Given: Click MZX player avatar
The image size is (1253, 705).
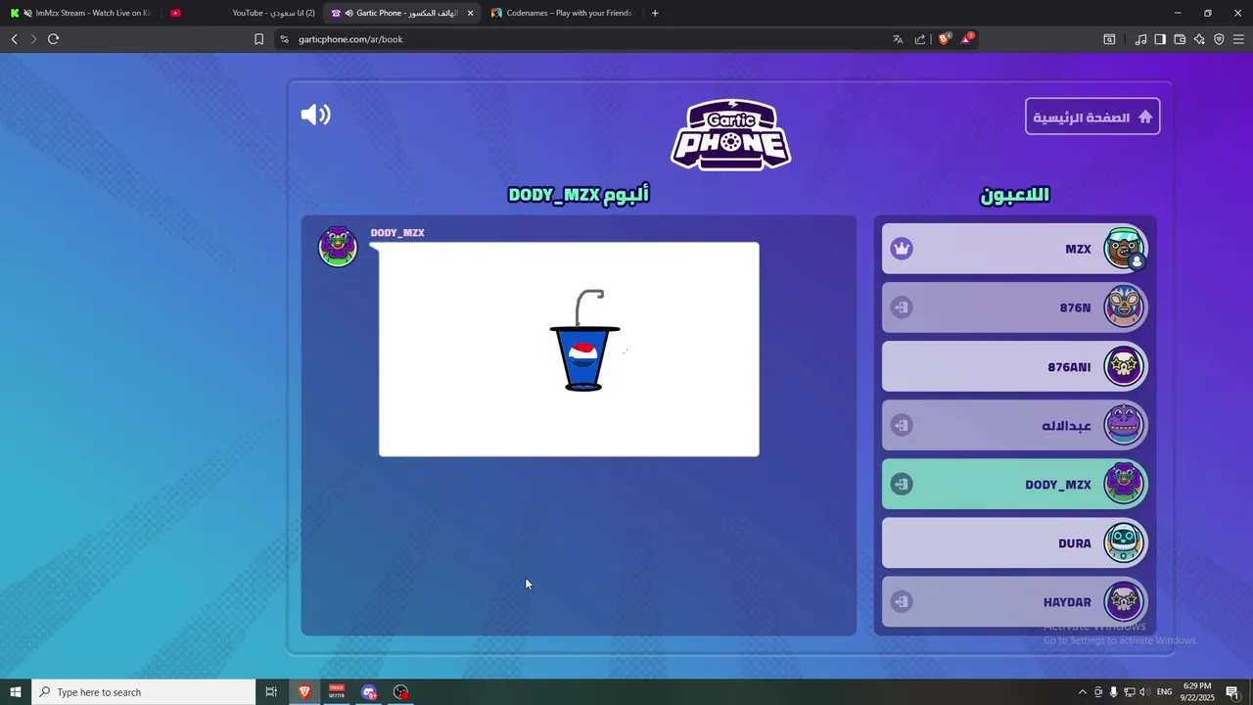Looking at the screenshot, I should coord(1124,249).
